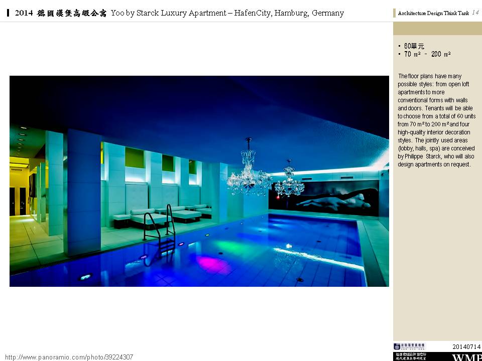
Task: Click the pool ladder in the photo
Action: 160,231
